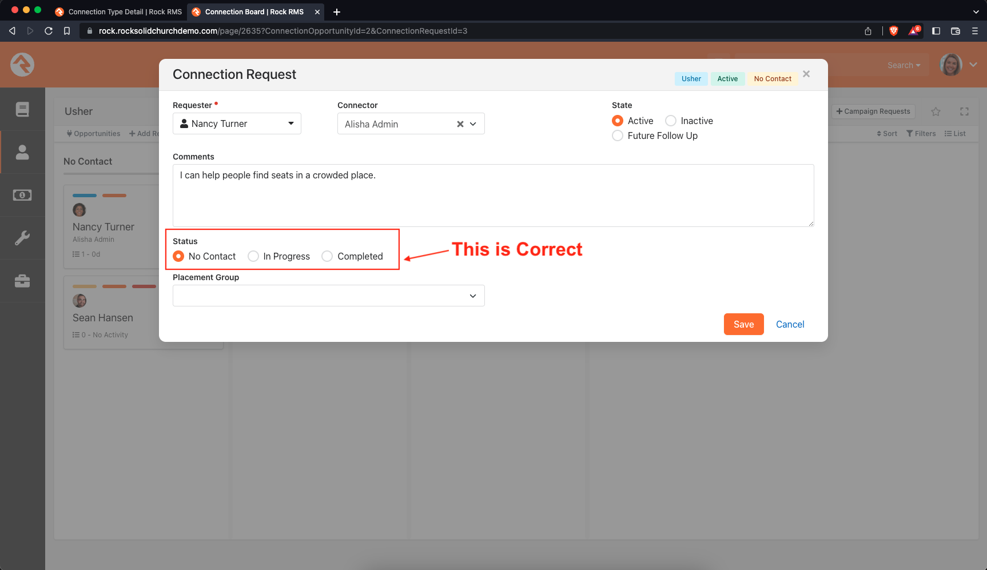Save the connection request
Image resolution: width=987 pixels, height=570 pixels.
743,324
